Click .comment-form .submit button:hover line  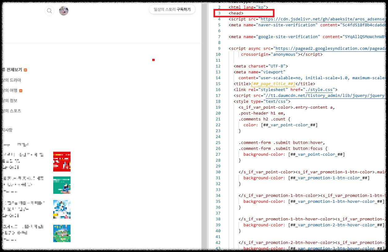[x=282, y=143]
